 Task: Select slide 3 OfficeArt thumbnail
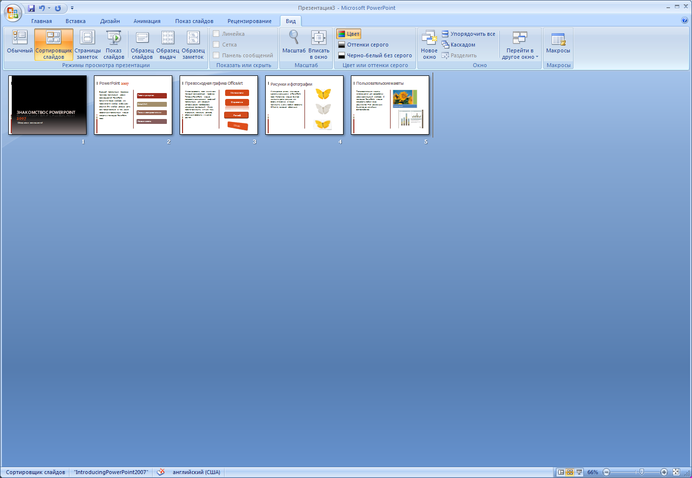(x=219, y=105)
